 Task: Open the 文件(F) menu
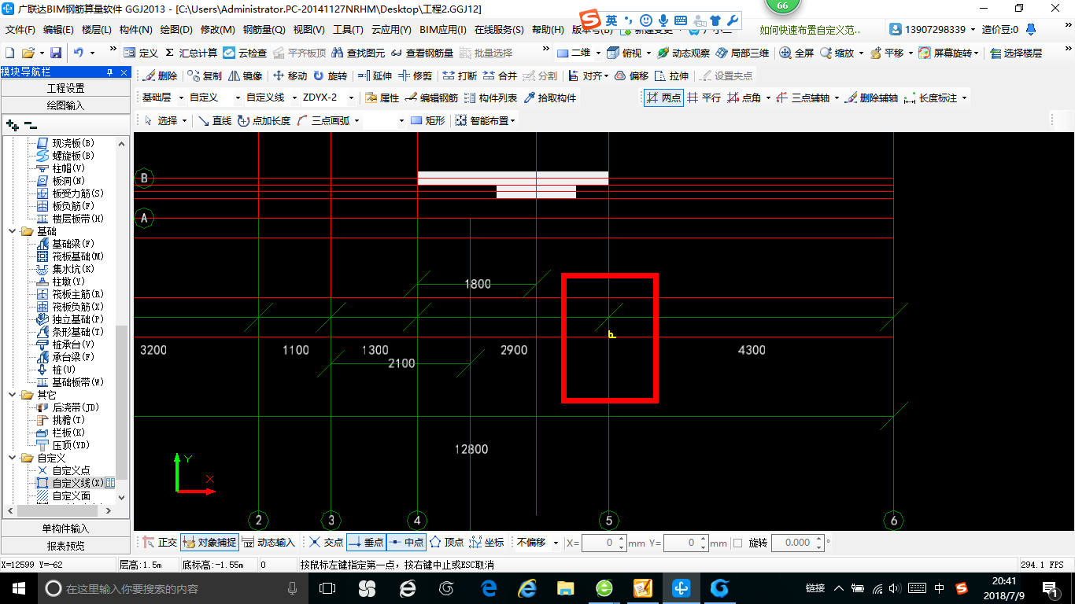tap(20, 30)
